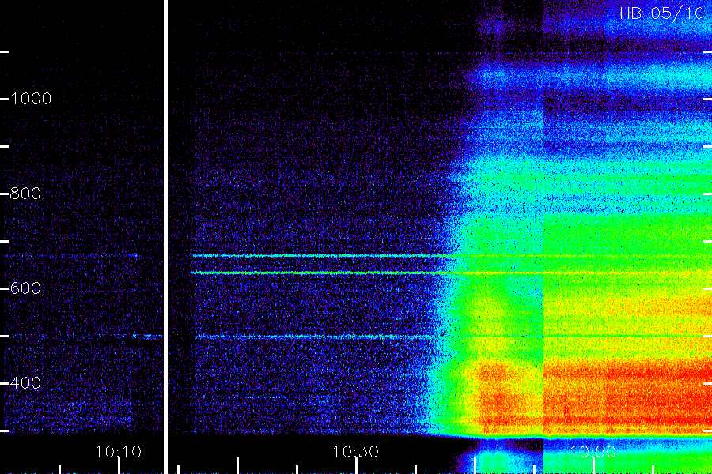This screenshot has width=712, height=474.
Task: Click the HB 05/10 header label
Action: click(x=662, y=13)
